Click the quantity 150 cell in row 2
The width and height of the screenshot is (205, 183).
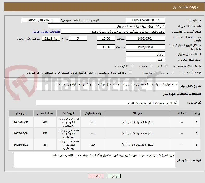coord(45,133)
